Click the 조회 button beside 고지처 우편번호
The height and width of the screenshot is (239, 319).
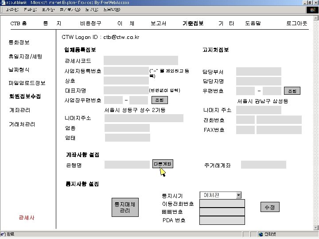point(292,91)
